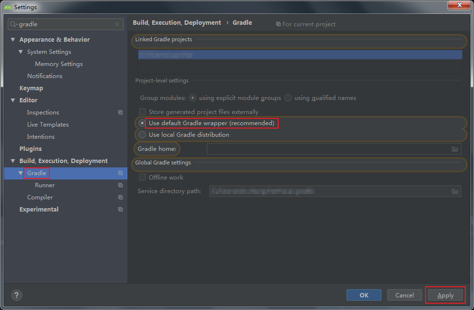Collapse Build, Execution, Deployment node
Image resolution: width=474 pixels, height=310 pixels.
point(13,161)
